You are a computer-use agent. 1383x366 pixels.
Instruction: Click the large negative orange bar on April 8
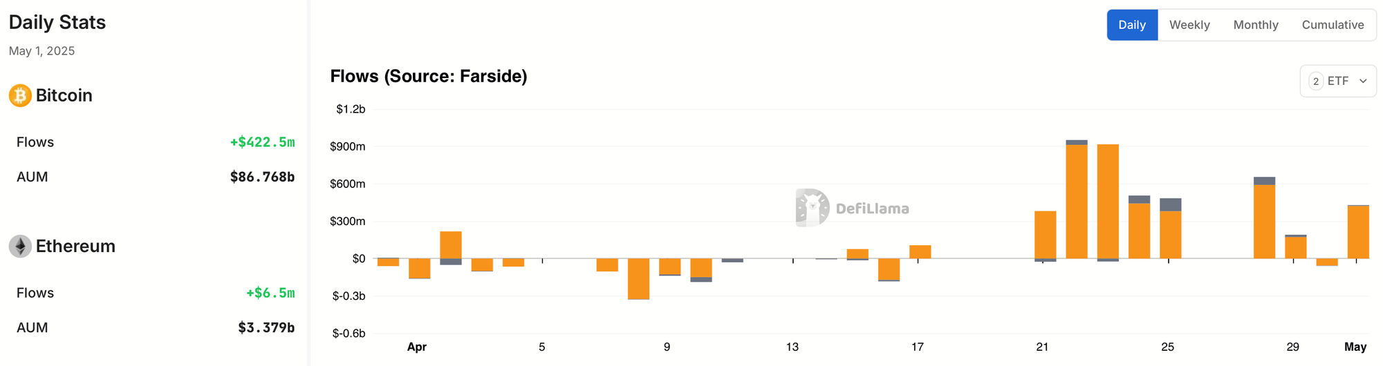[638, 279]
